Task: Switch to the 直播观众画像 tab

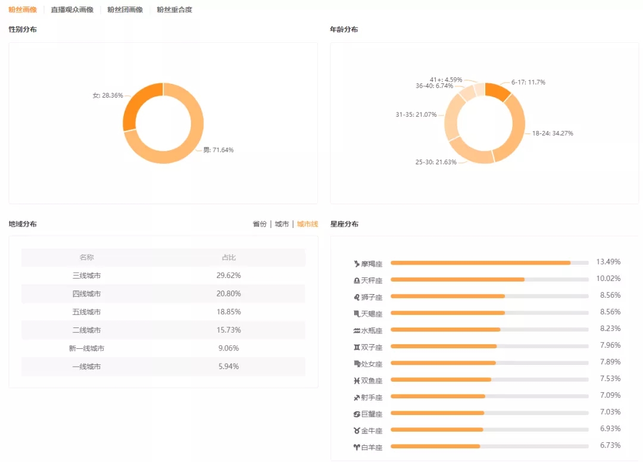Action: pos(72,10)
